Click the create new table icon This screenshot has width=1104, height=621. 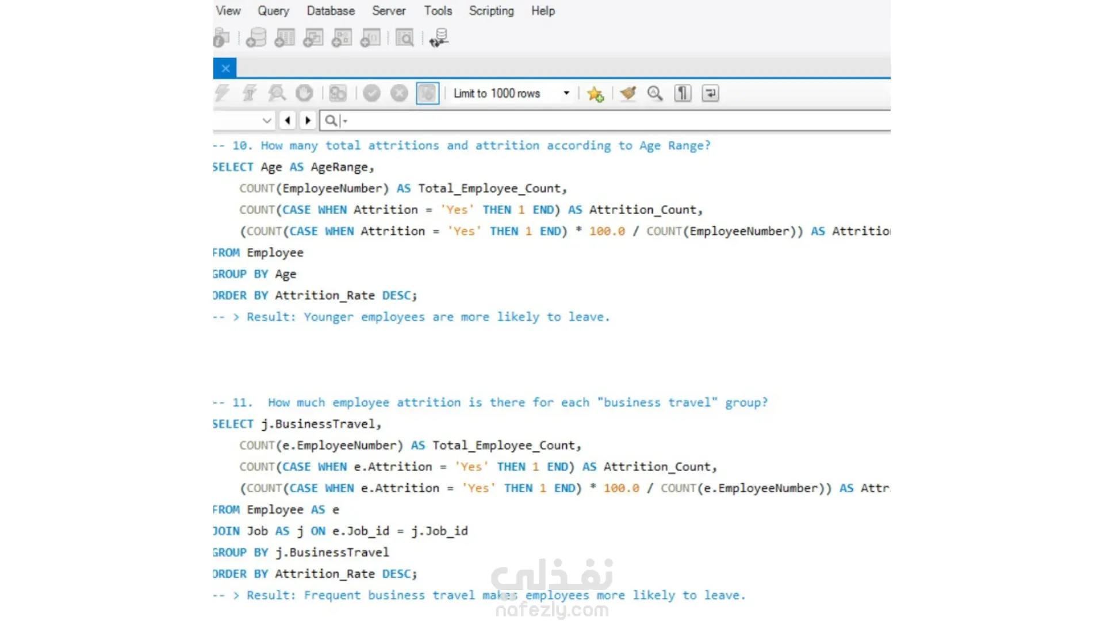pos(285,38)
